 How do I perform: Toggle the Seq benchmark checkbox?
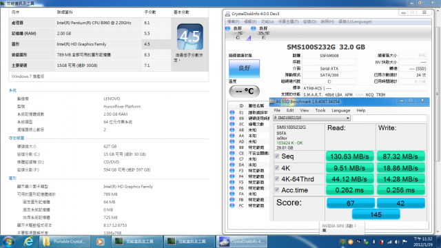(x=277, y=156)
